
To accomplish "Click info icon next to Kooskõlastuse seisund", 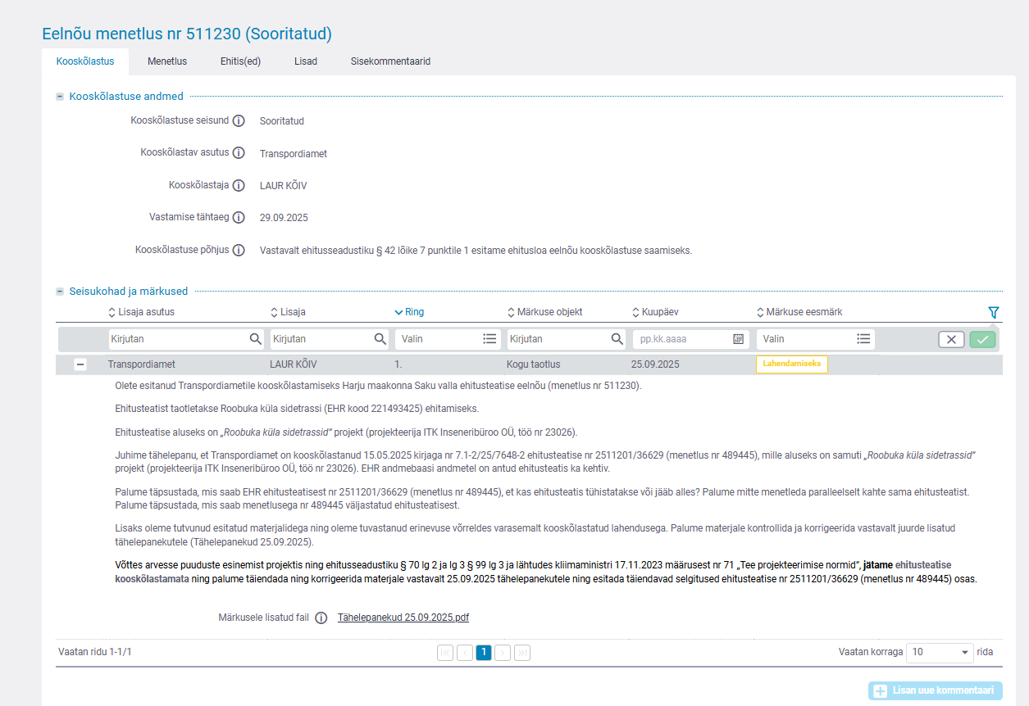I will 239,121.
